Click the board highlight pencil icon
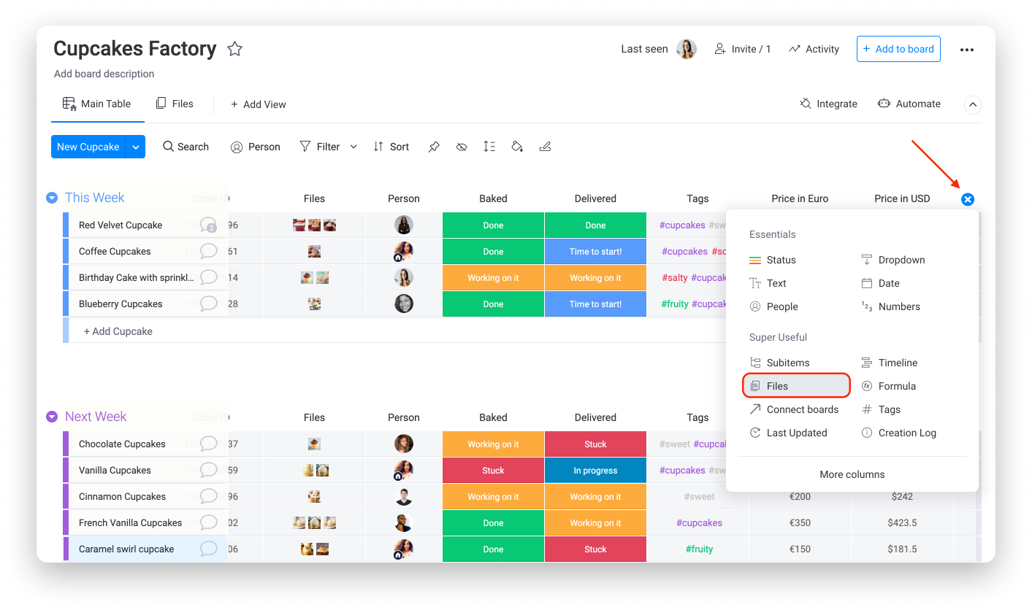 click(545, 147)
